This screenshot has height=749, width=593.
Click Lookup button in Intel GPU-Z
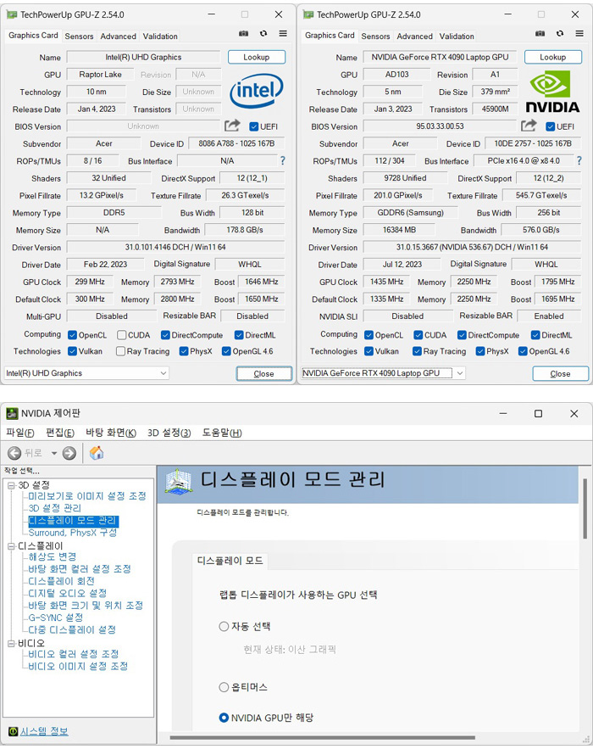tap(257, 57)
